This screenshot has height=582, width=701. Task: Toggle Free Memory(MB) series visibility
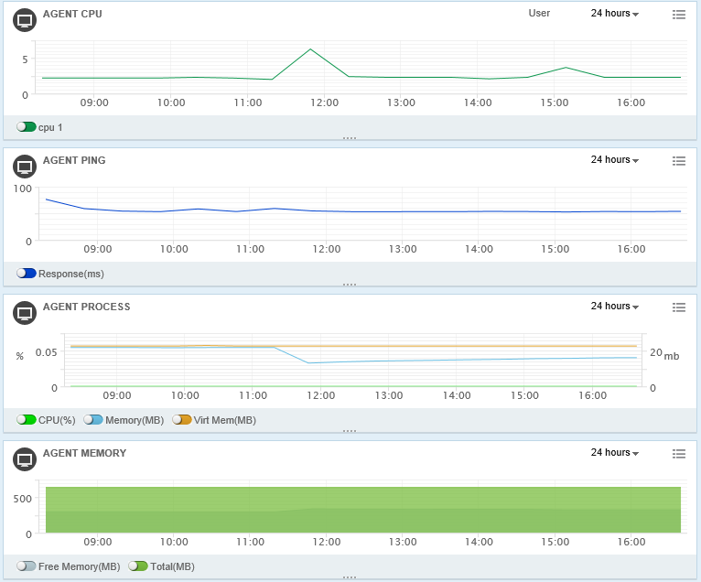[x=26, y=566]
